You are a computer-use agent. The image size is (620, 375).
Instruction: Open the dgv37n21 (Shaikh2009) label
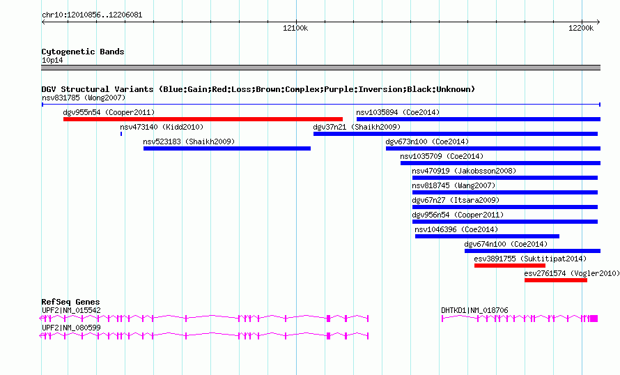(x=357, y=127)
